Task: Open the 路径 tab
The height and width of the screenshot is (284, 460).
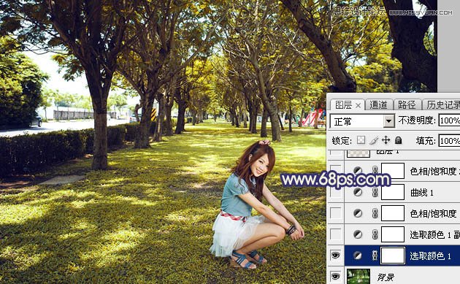Action: tap(407, 104)
